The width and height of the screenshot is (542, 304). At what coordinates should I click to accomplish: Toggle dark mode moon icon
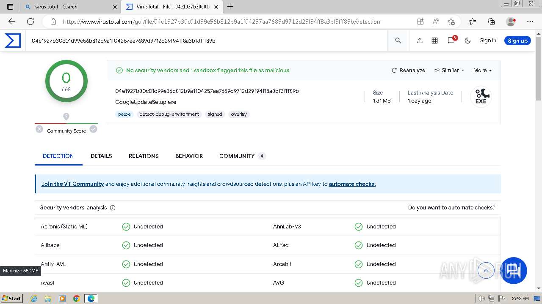(467, 41)
